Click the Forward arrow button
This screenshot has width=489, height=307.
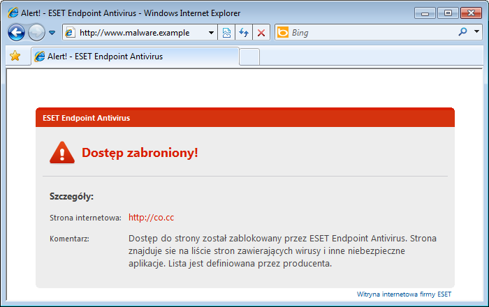pyautogui.click(x=36, y=32)
